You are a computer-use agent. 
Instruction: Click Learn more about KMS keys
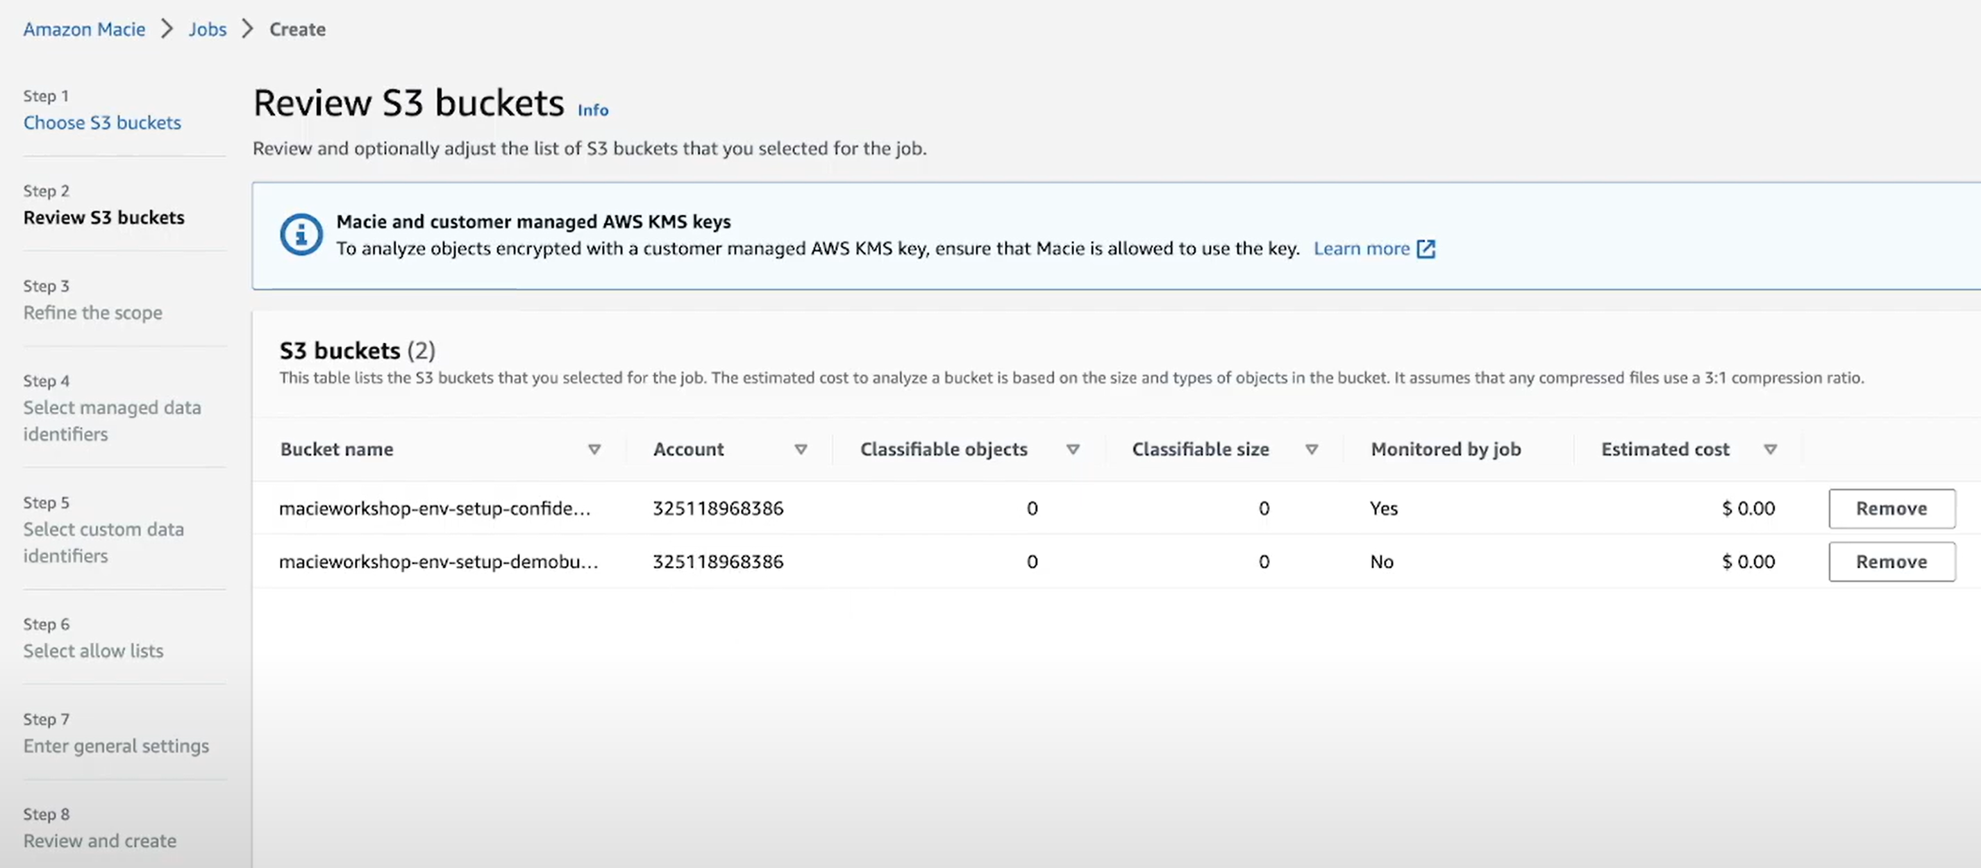pos(1361,249)
